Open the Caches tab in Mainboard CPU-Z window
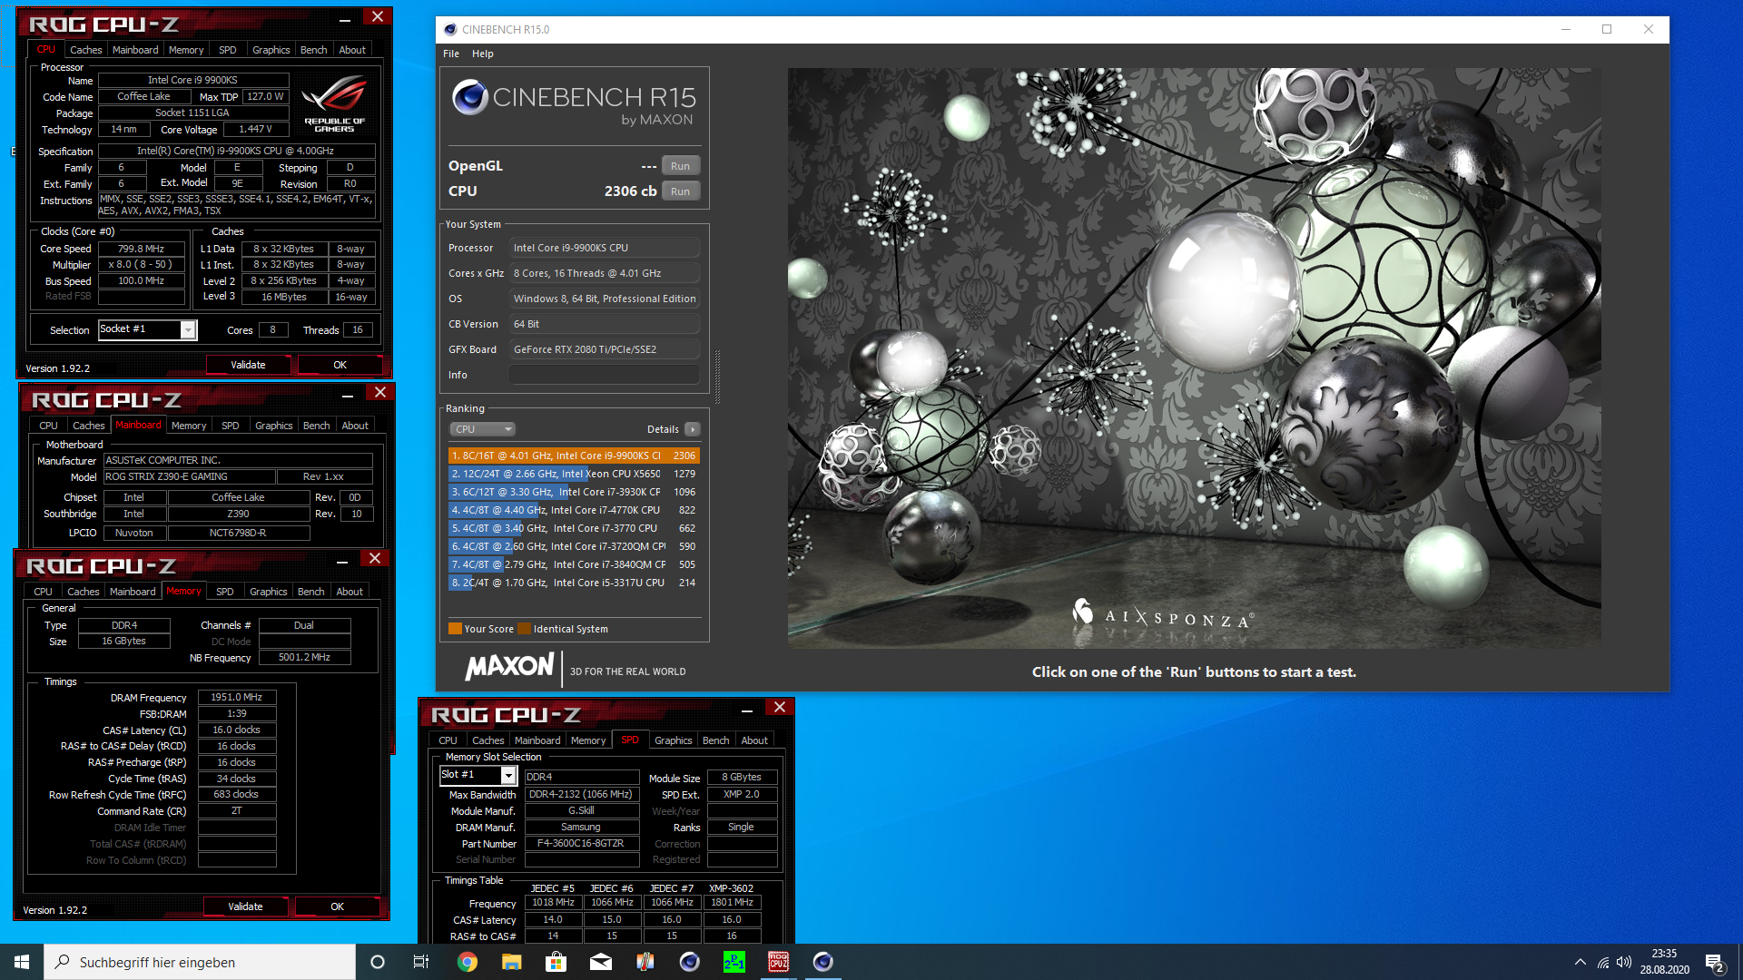Screen dimensions: 1743x980 [x=88, y=426]
